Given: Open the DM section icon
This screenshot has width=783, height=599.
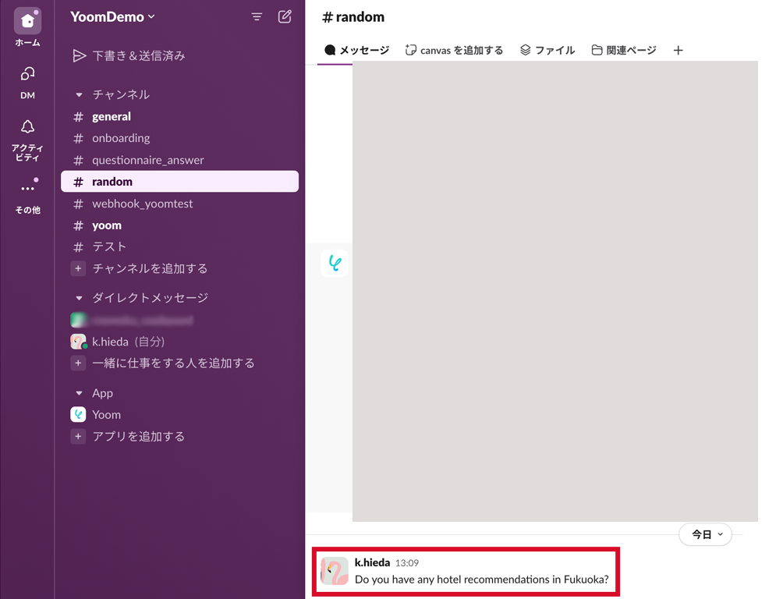Looking at the screenshot, I should pyautogui.click(x=27, y=74).
